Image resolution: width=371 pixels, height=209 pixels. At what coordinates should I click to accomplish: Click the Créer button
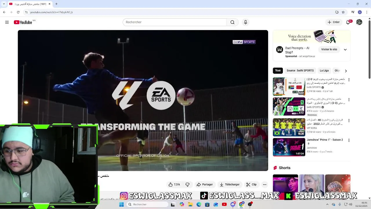[x=334, y=22]
